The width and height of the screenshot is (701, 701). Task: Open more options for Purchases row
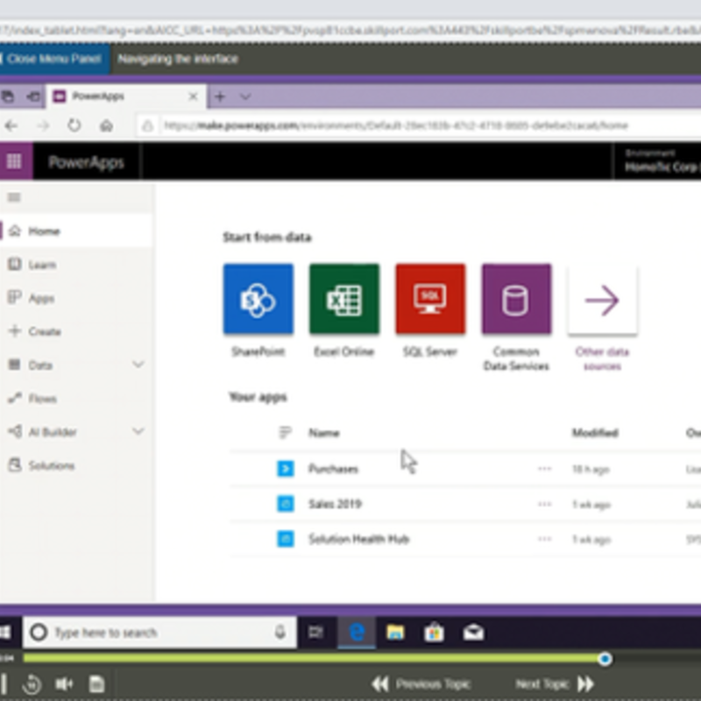click(x=544, y=469)
